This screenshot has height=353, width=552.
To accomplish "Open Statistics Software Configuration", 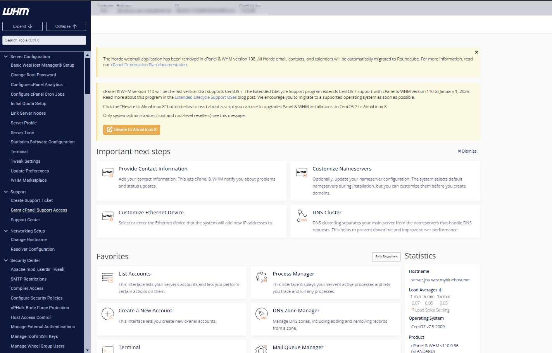I will (x=43, y=142).
